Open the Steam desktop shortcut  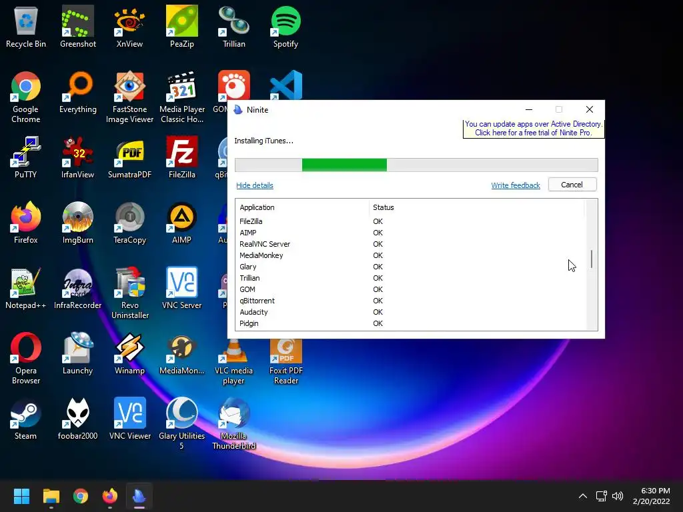tap(26, 419)
